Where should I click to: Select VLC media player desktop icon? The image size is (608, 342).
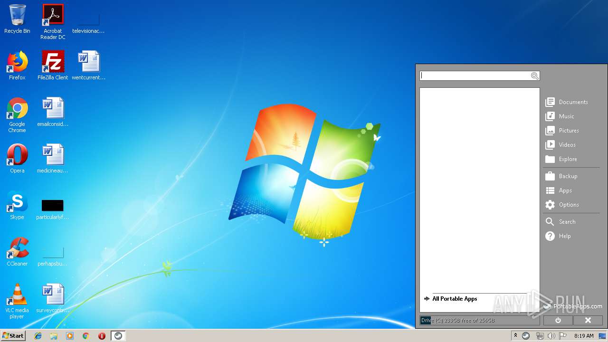coord(17,301)
